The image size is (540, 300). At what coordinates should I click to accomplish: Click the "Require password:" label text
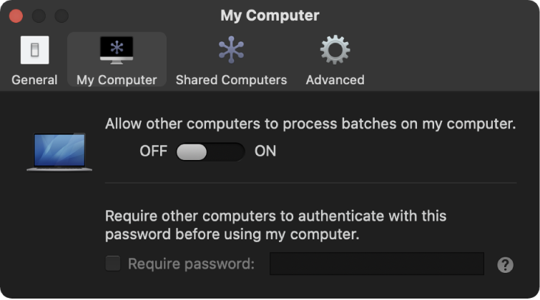[191, 264]
